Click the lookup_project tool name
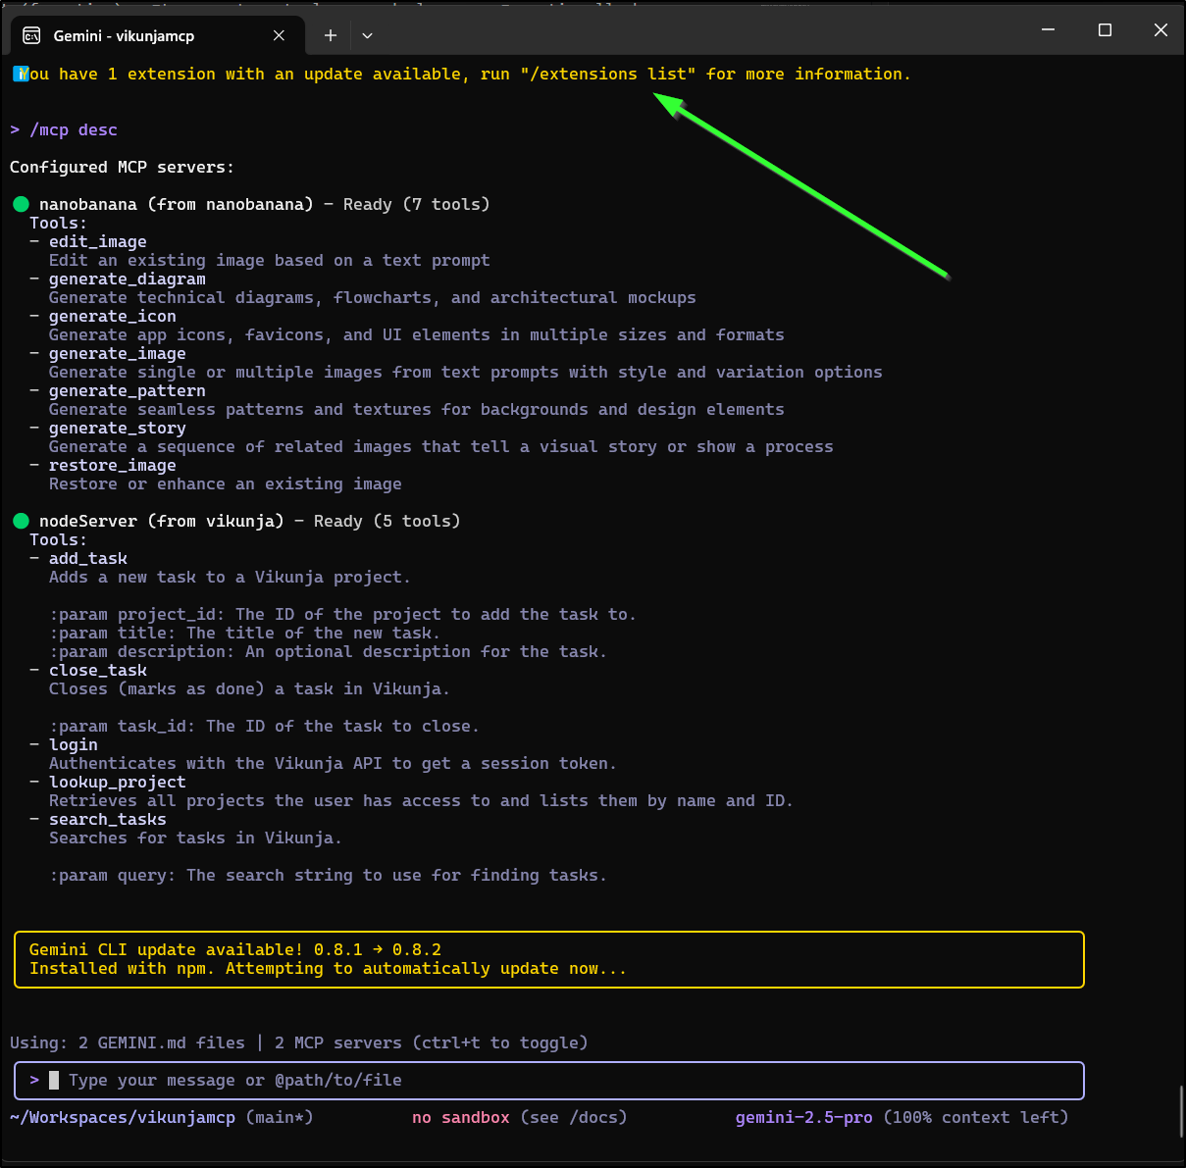 (x=117, y=782)
